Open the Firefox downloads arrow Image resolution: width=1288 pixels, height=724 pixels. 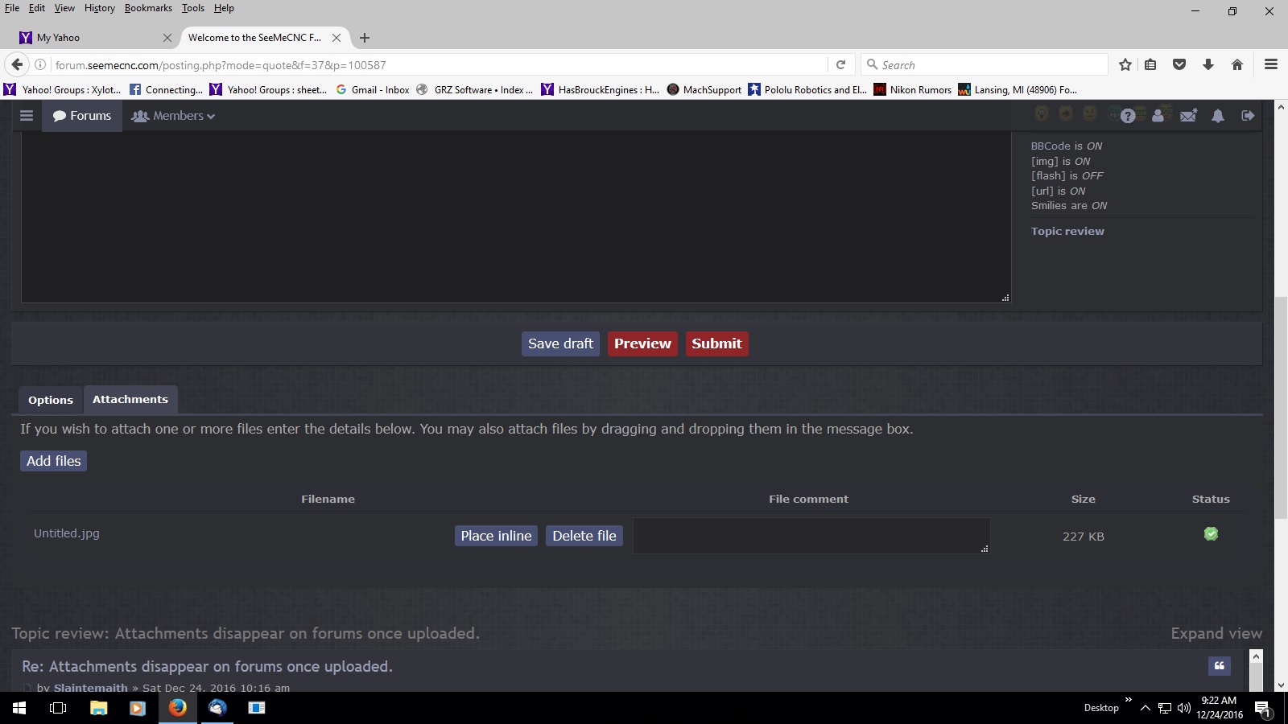click(x=1208, y=65)
